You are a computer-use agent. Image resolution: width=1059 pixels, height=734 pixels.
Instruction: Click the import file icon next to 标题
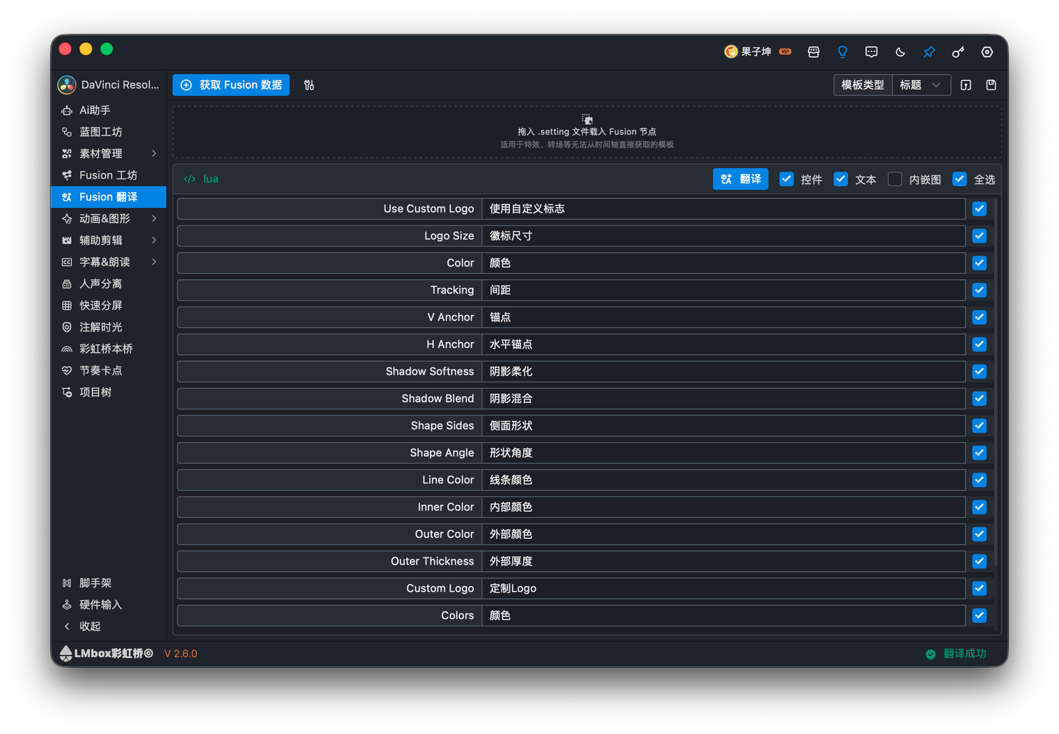click(966, 85)
